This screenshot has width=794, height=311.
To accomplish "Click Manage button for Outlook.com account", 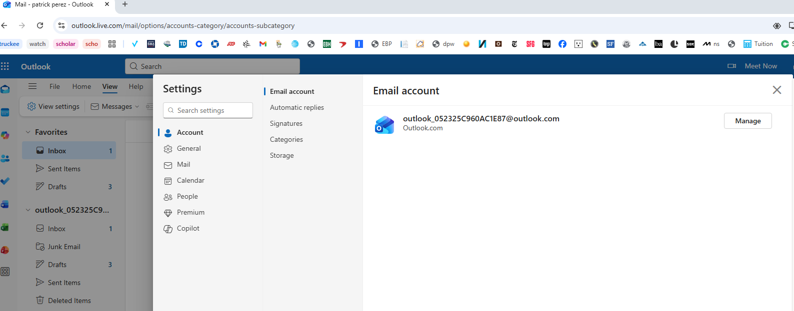I will pos(747,121).
